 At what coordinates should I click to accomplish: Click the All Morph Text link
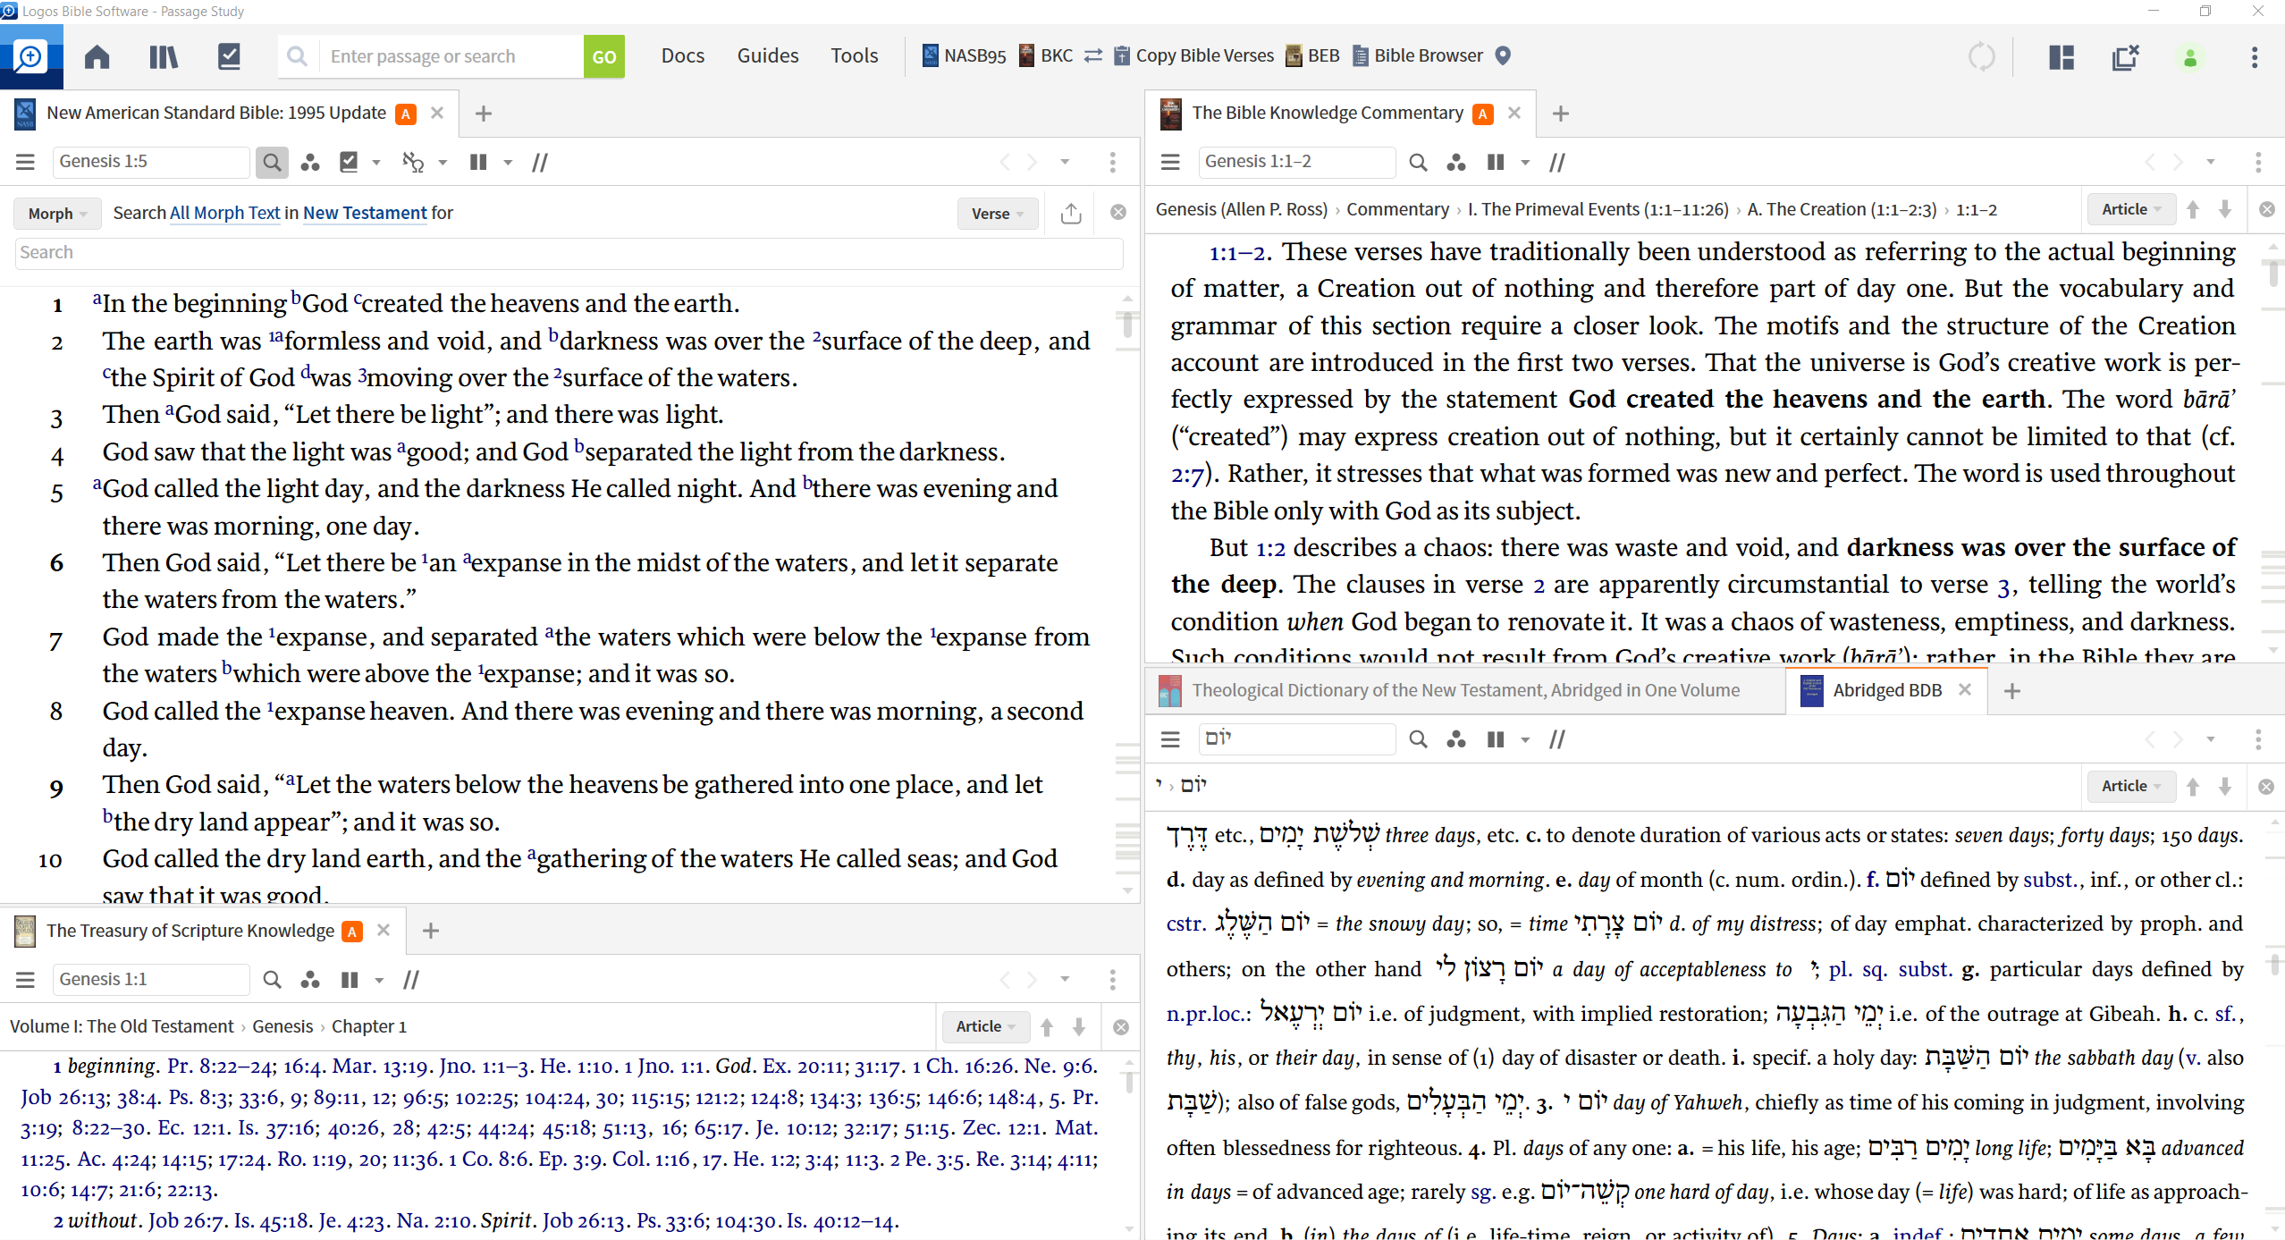(224, 213)
